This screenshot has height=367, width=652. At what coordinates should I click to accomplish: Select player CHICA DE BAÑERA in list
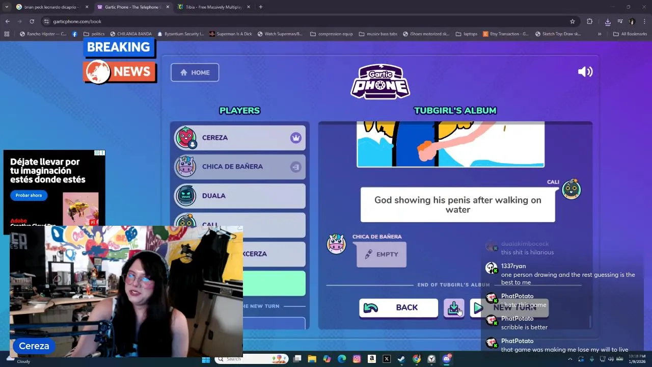coord(239,167)
